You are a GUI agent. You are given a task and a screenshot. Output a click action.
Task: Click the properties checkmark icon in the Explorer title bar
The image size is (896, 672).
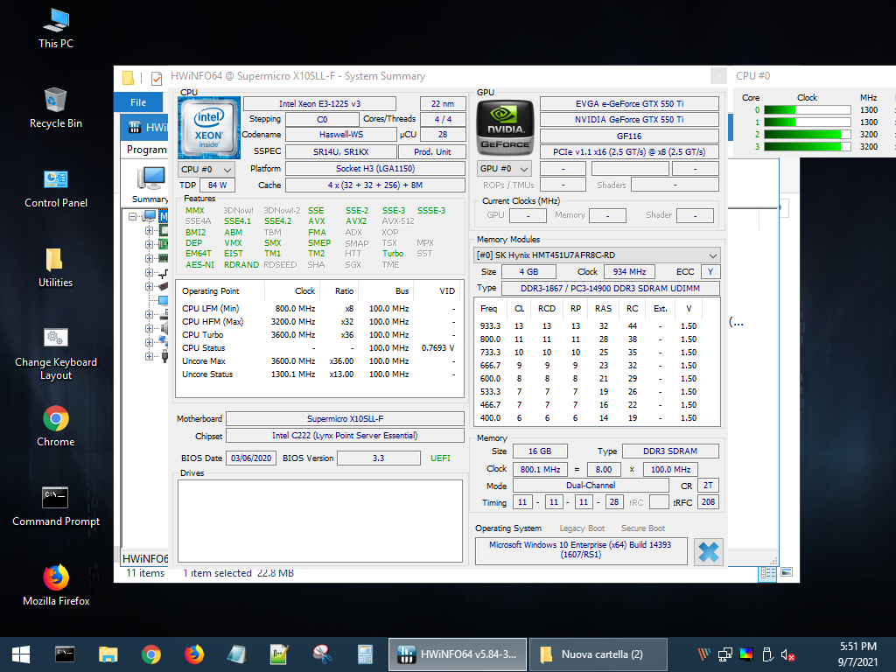157,78
